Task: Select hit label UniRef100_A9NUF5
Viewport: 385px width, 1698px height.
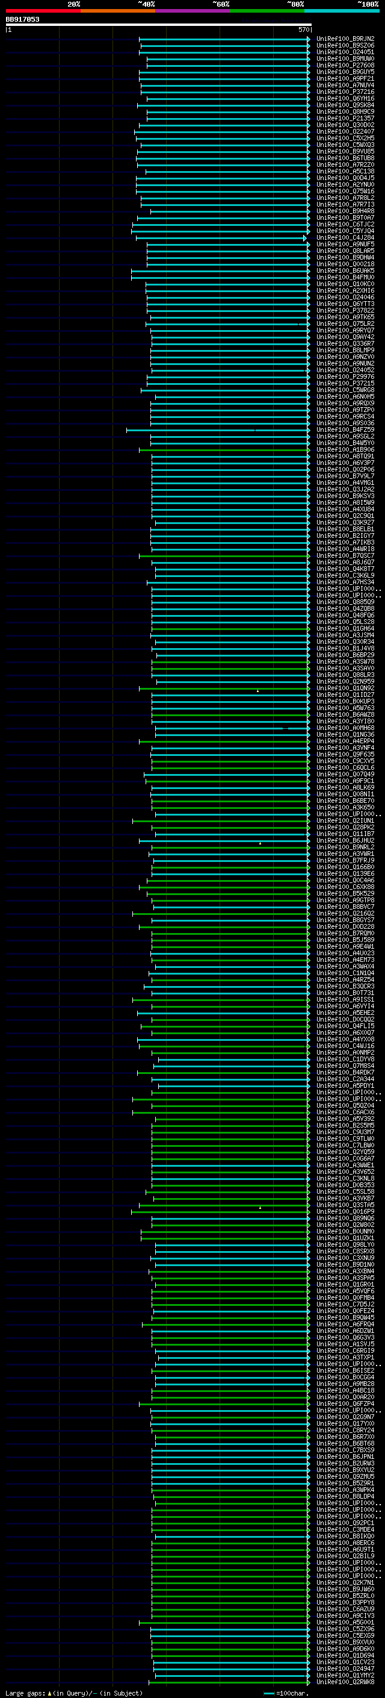Action: point(345,245)
